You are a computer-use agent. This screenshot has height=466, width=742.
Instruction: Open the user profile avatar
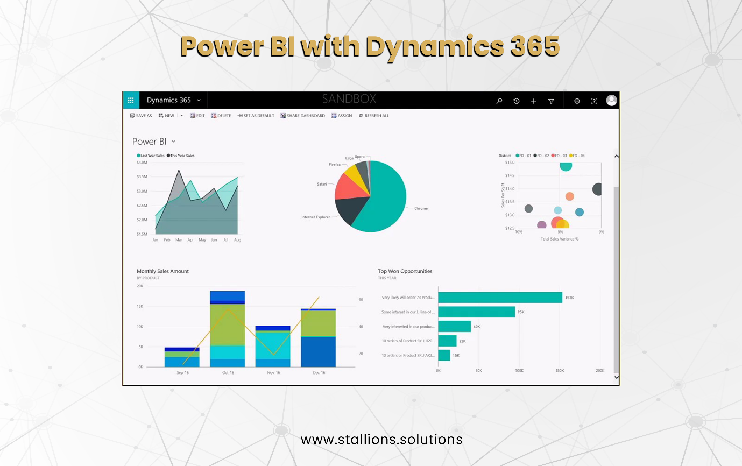(611, 101)
